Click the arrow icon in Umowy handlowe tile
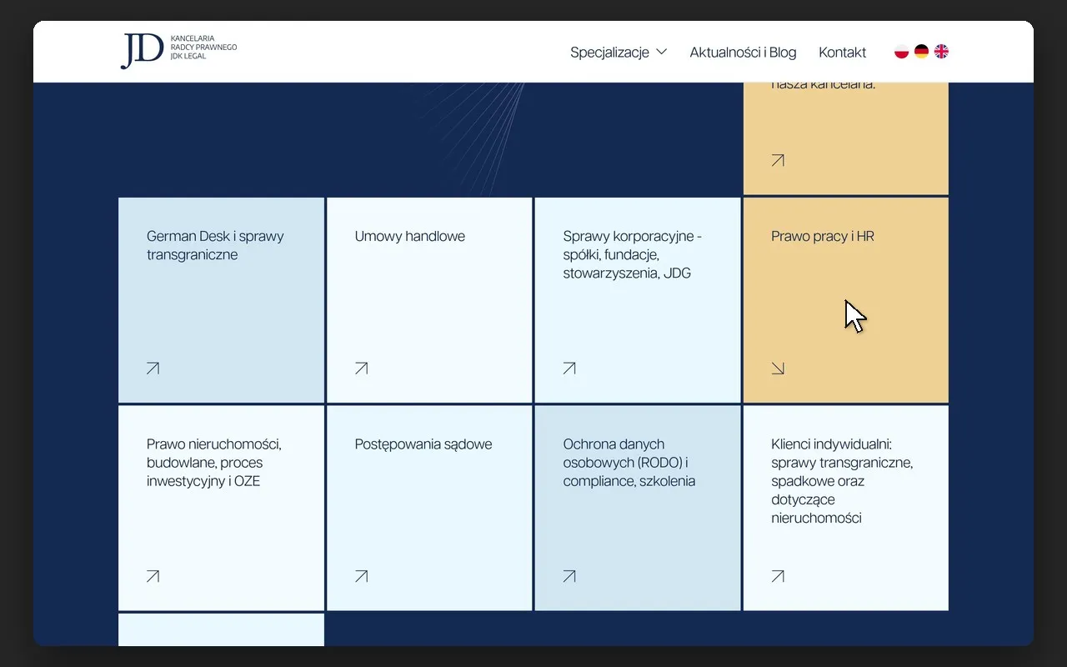Viewport: 1067px width, 667px height. [361, 368]
